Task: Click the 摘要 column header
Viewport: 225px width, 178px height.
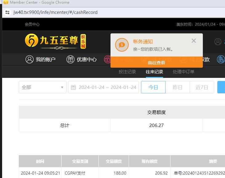Action: pos(213,161)
